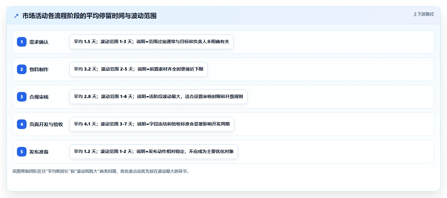Image resolution: width=447 pixels, height=198 pixels.
Task: Click the 页面开发与验收 stage label
Action: pos(46,124)
